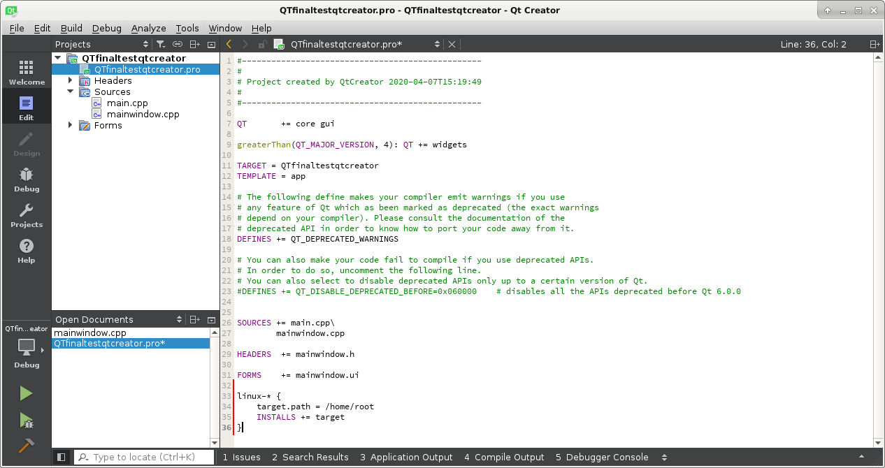
Task: Switch to Edit mode
Action: pos(26,108)
